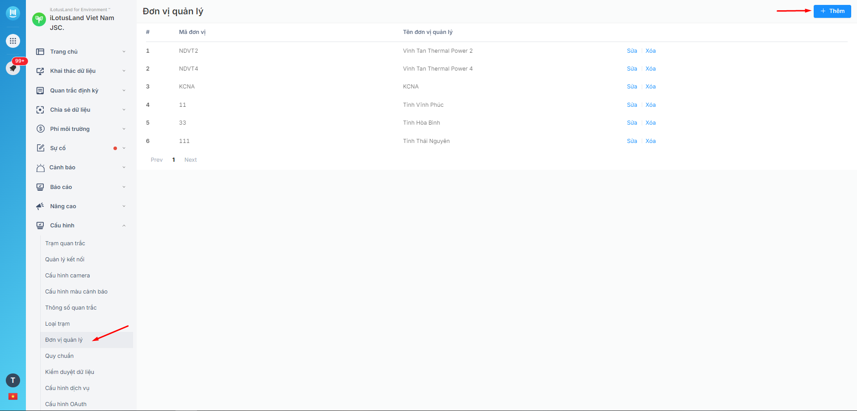
Task: Open Thông số quan trắc item
Action: pyautogui.click(x=71, y=308)
